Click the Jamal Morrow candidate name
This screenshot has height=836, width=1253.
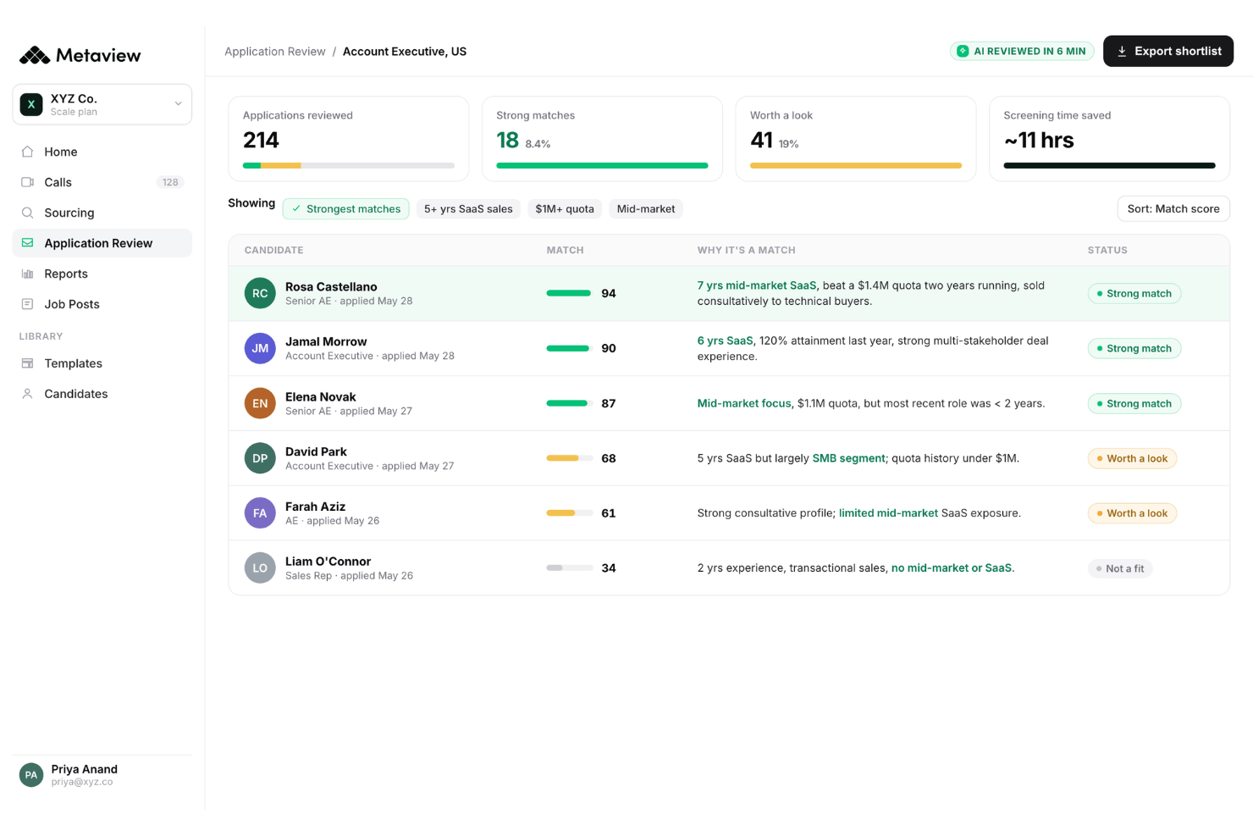click(326, 342)
